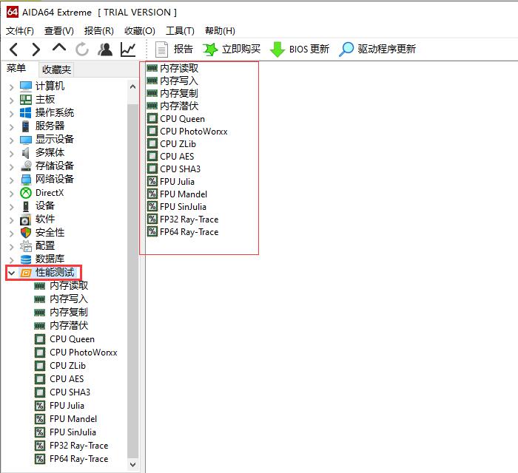Viewport: 518px width, 473px height.
Task: Click 立即购买 buy now button
Action: 232,50
